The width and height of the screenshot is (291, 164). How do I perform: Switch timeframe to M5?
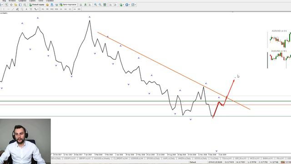coord(47,9)
